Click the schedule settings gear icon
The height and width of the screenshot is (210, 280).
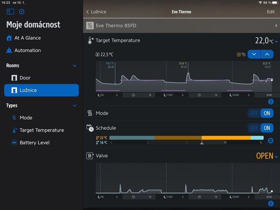270,141
